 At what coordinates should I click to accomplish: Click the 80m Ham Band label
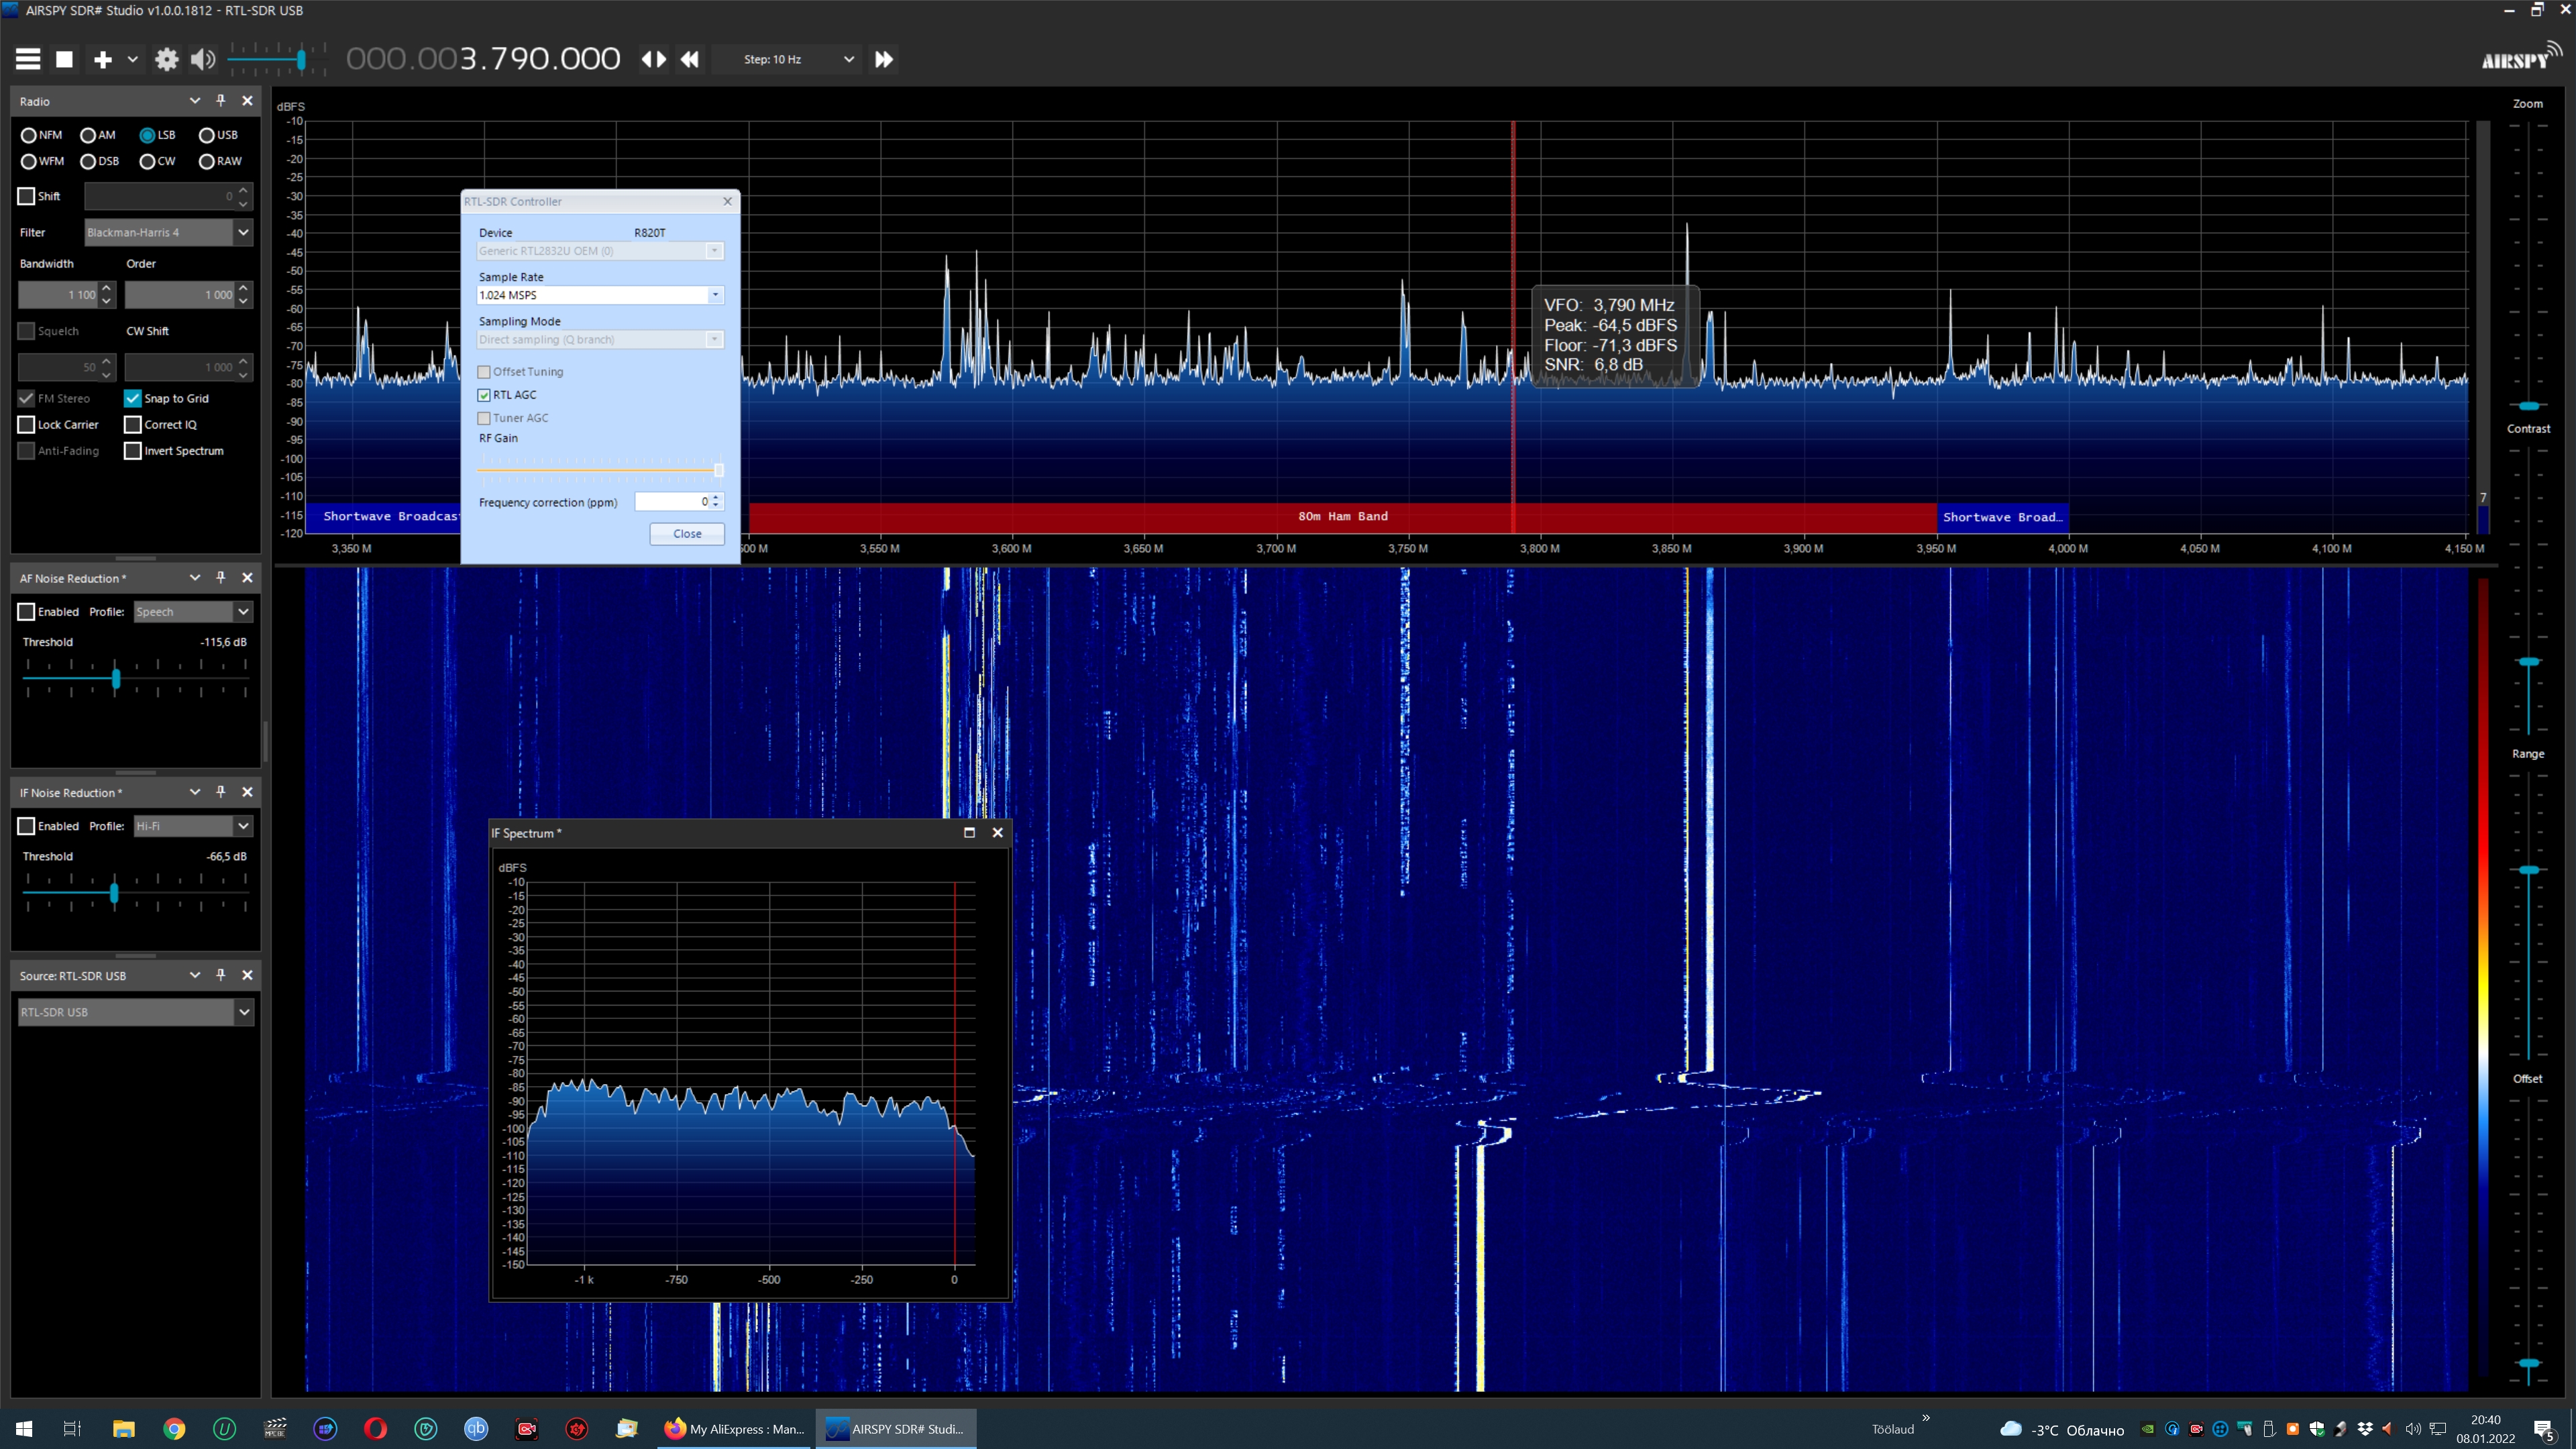coord(1342,516)
